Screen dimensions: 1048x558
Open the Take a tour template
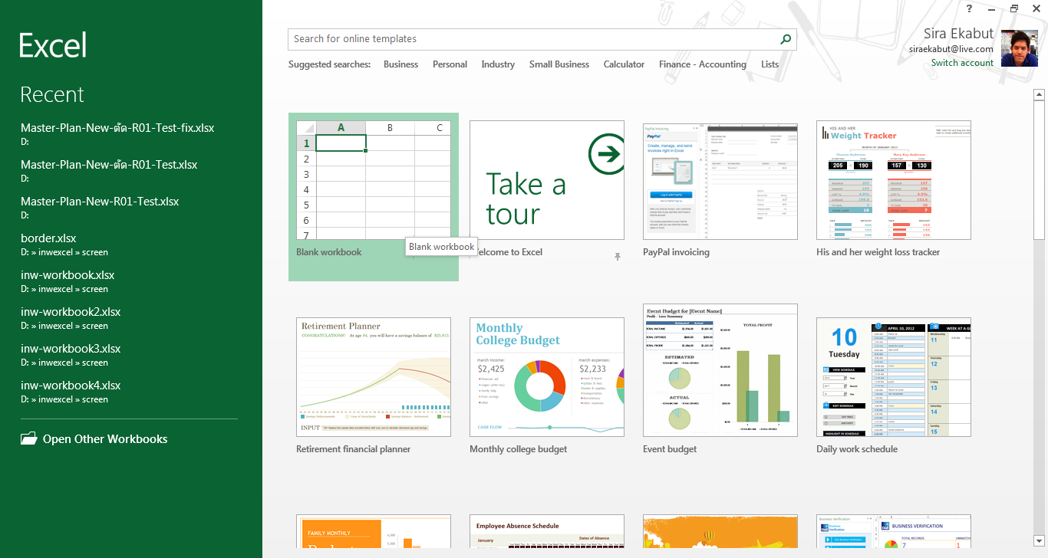coord(547,180)
